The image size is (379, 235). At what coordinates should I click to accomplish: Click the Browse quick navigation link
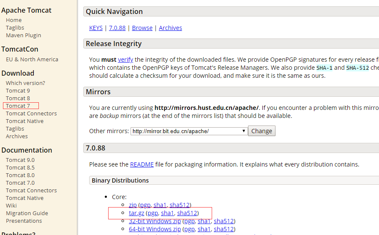142,28
